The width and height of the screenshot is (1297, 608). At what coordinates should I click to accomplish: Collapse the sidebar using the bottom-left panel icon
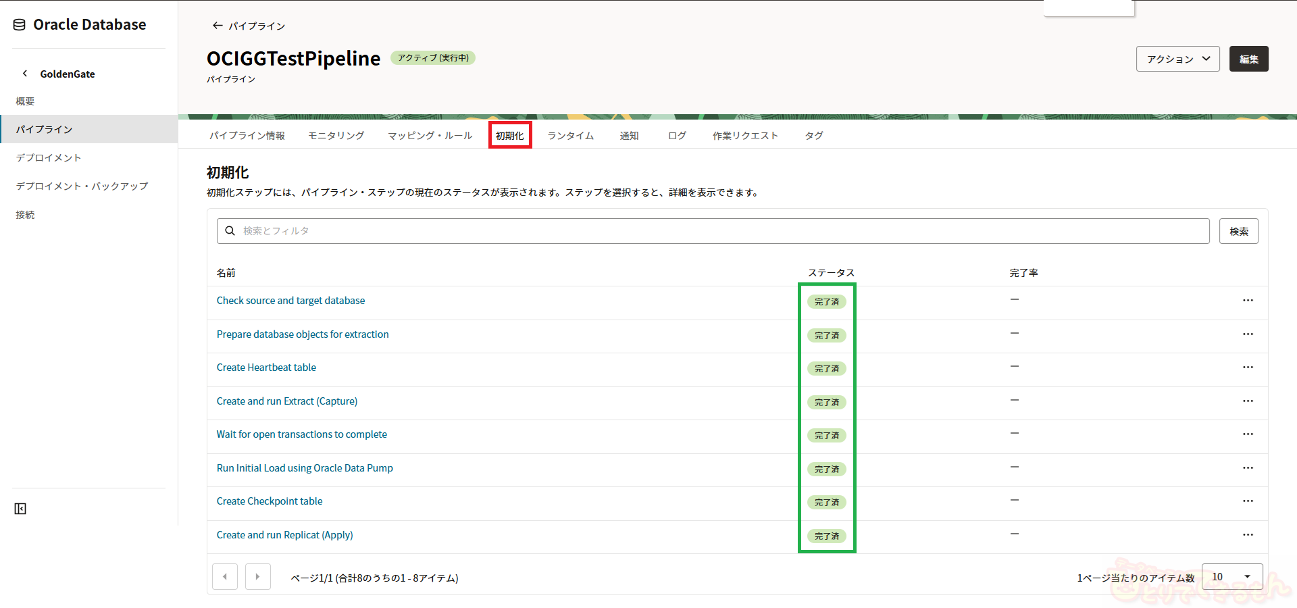click(x=20, y=509)
